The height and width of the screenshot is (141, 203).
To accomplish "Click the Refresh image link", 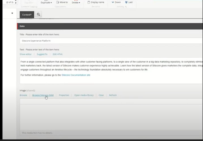I will tap(113, 95).
